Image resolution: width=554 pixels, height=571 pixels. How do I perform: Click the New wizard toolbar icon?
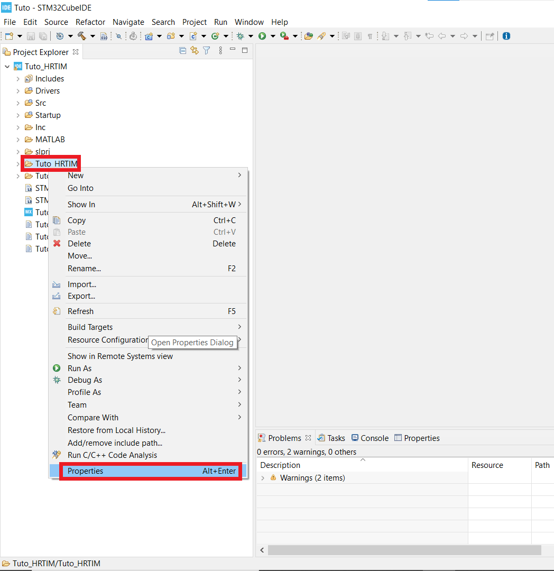coord(9,36)
